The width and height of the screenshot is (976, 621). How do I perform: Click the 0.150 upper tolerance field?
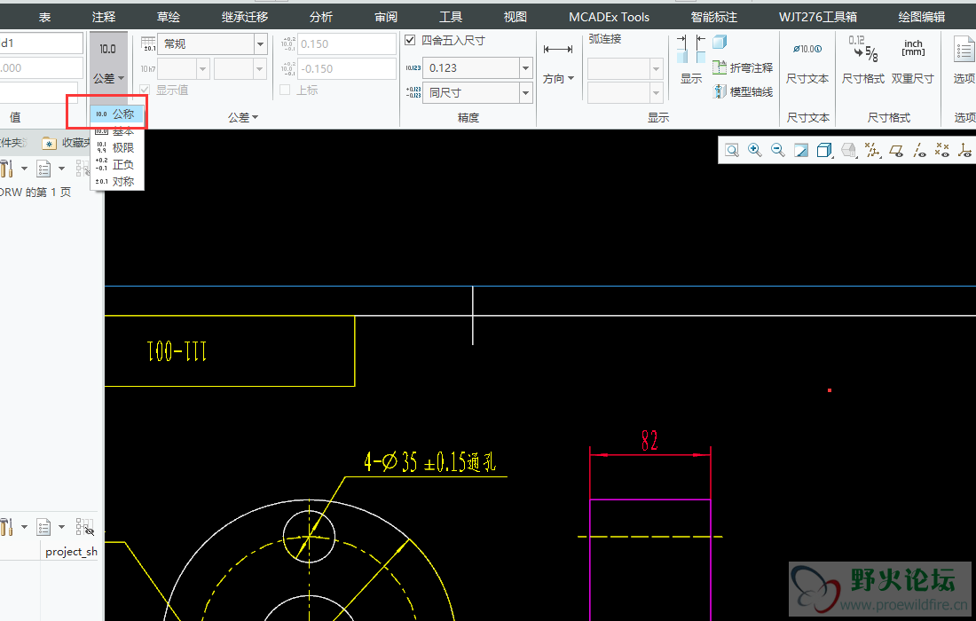[347, 44]
